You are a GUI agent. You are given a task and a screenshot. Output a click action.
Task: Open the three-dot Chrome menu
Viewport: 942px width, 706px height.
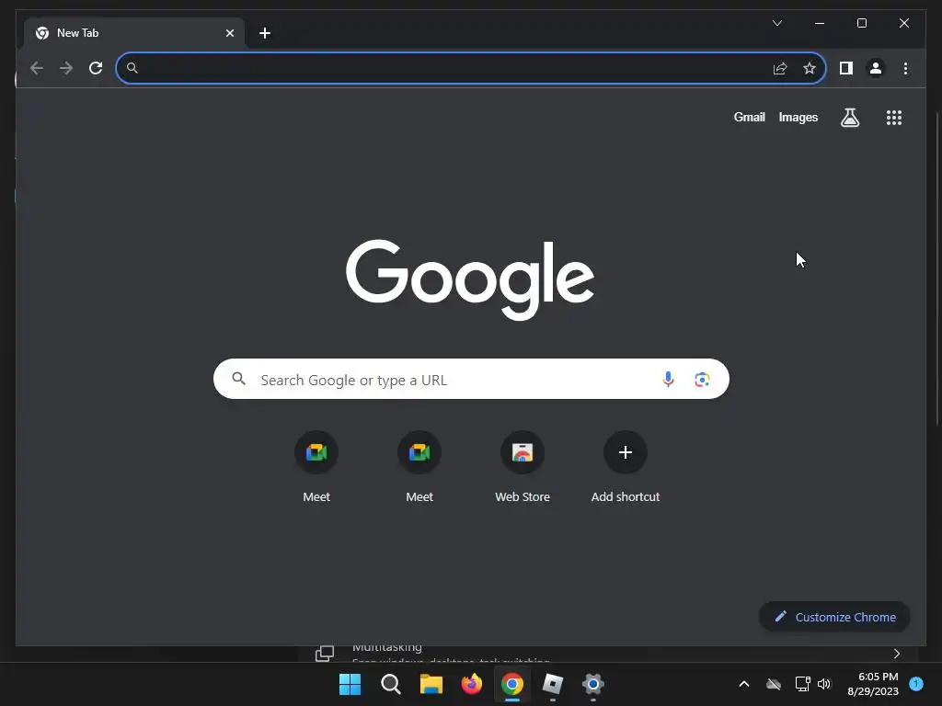905,68
